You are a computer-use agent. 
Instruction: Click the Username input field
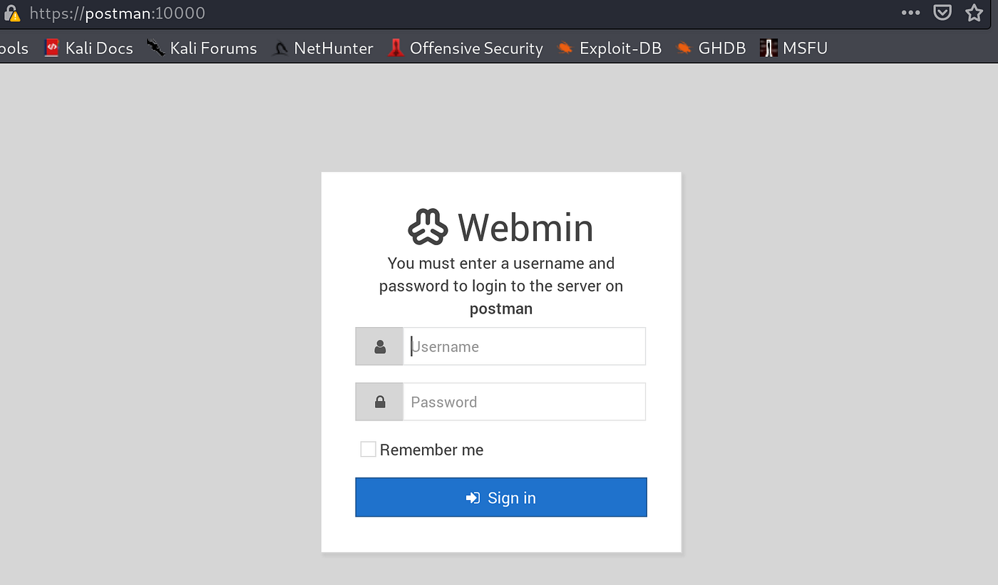click(524, 346)
